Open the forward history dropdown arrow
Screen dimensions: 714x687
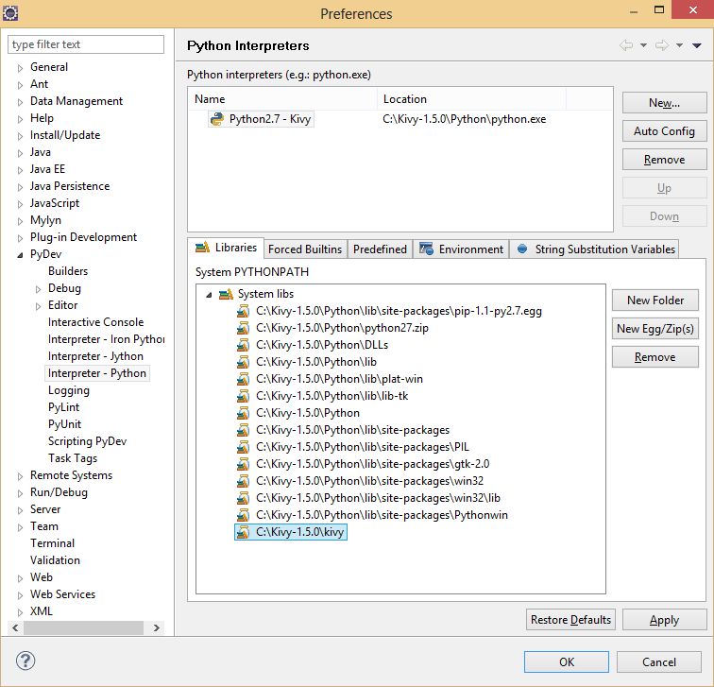[x=679, y=45]
